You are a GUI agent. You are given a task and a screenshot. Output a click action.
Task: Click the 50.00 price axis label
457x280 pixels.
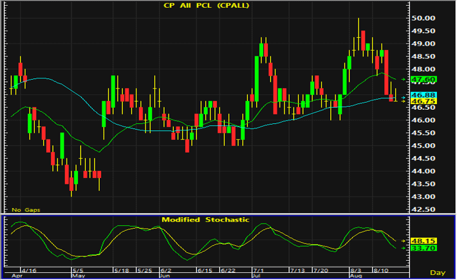pyautogui.click(x=423, y=18)
